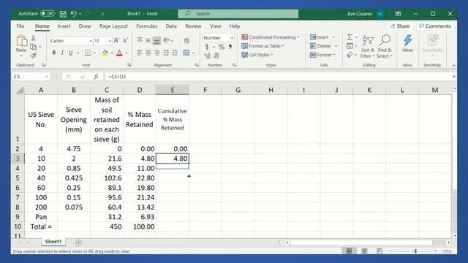Apply Accounting dollar number format

click(x=207, y=47)
